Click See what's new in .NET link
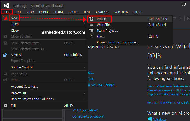The width and height of the screenshot is (190, 121). click(x=169, y=90)
